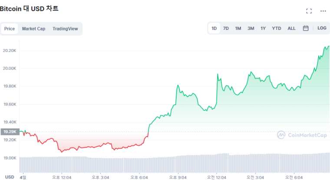Set chart range to YTD
Viewport: 330px width, 180px height.
point(276,28)
